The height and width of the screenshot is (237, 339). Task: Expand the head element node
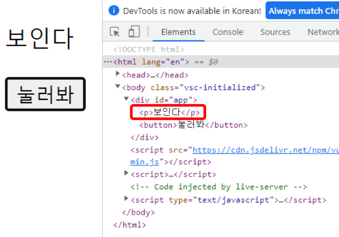click(118, 74)
